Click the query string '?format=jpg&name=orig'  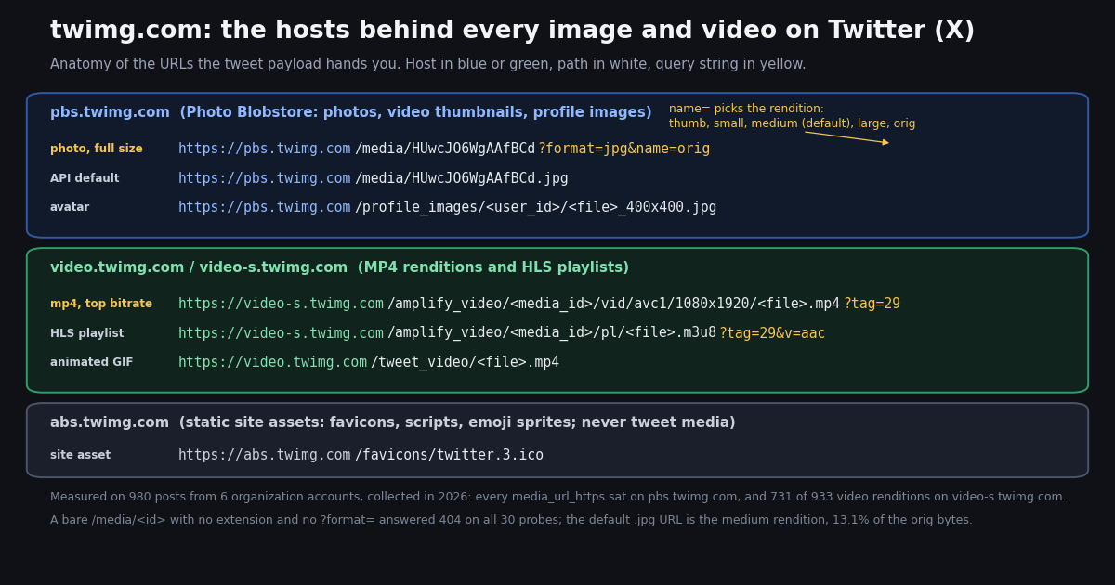click(624, 149)
